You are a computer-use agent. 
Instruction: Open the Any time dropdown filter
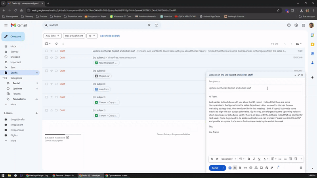click(52, 36)
